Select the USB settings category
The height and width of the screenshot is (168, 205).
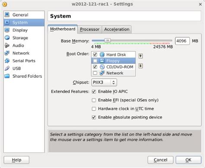[24, 68]
